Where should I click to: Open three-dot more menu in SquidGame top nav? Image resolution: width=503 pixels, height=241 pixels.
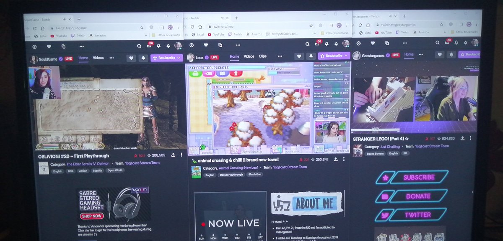point(81,46)
